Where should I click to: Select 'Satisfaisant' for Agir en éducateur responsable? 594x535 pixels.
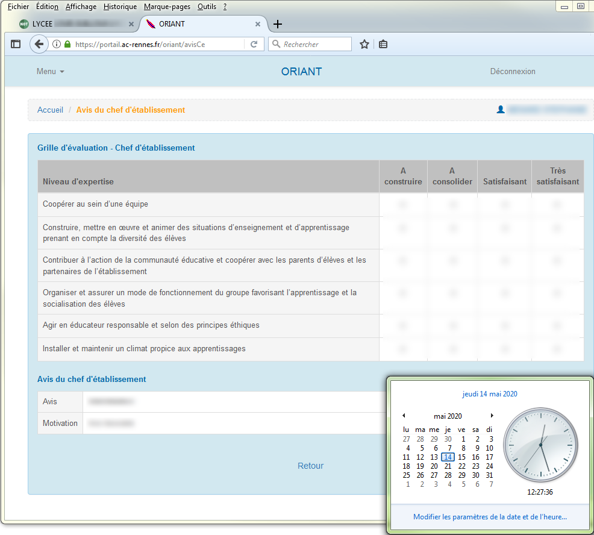pyautogui.click(x=505, y=326)
